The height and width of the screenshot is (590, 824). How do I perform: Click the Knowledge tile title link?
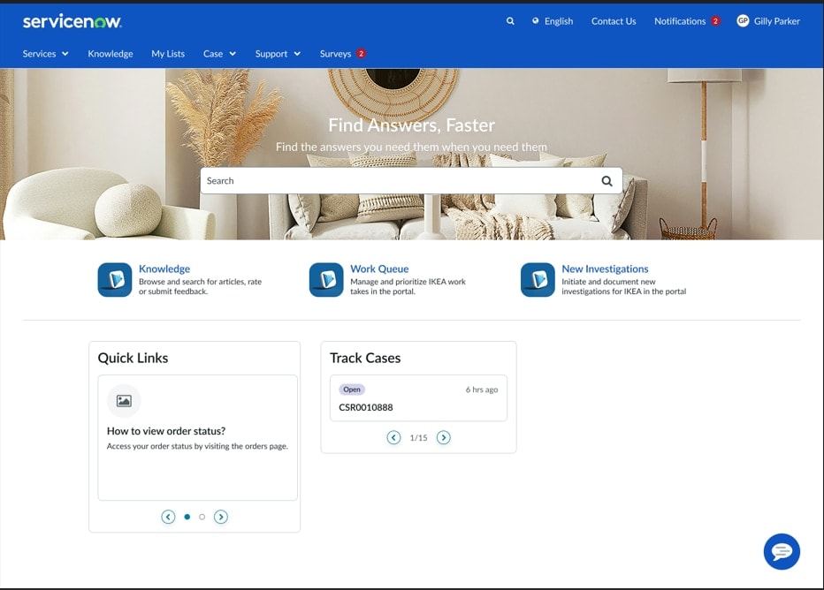coord(164,269)
